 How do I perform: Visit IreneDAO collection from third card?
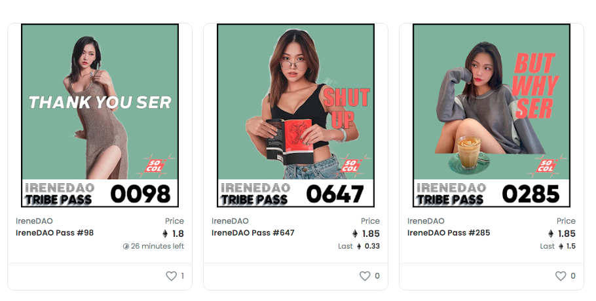click(x=426, y=221)
